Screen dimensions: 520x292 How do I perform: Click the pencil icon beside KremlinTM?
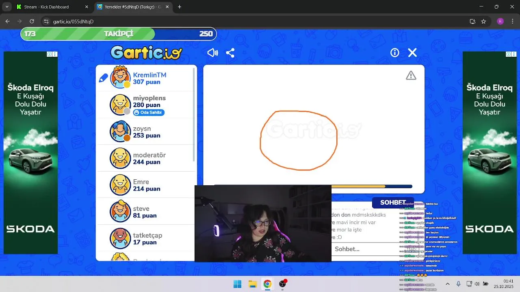(x=103, y=78)
